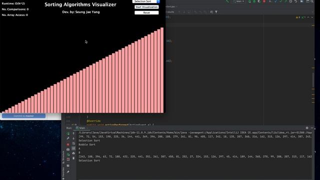Click the Debug bug icon in the top toolbar
This screenshot has width=320, height=180.
click(254, 1)
